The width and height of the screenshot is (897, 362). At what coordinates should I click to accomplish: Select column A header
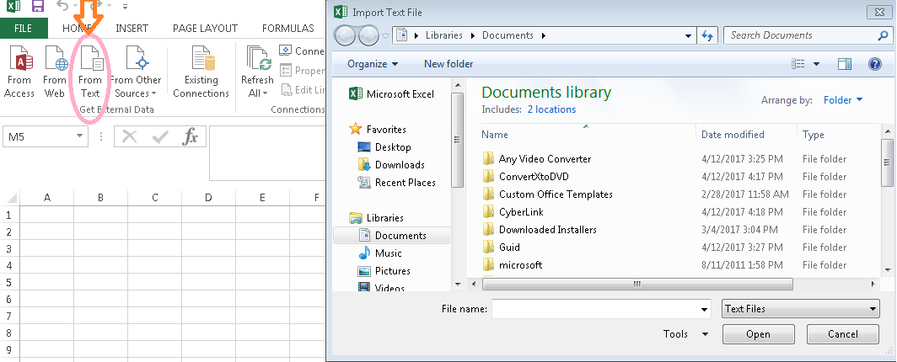point(47,198)
